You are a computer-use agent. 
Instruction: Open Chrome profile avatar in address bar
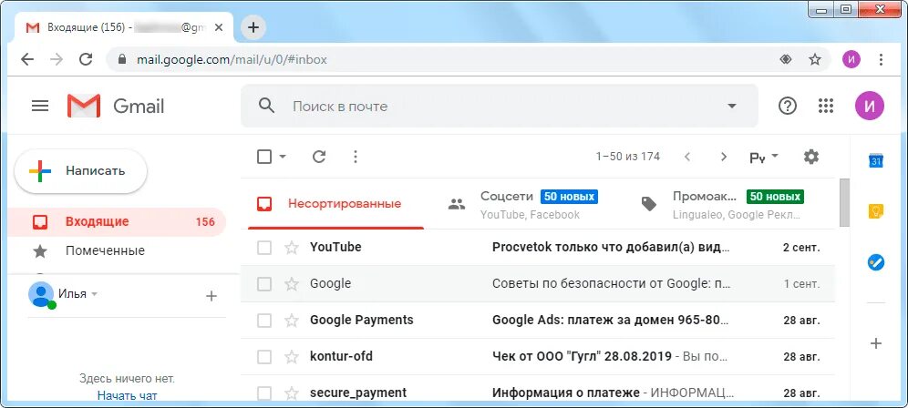(x=851, y=59)
